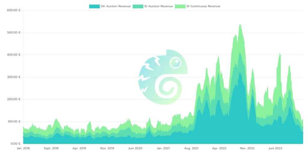Image resolution: width=308 pixels, height=154 pixels.
Task: Hide the ID Auction Revenue series via label
Action: [x=159, y=6]
